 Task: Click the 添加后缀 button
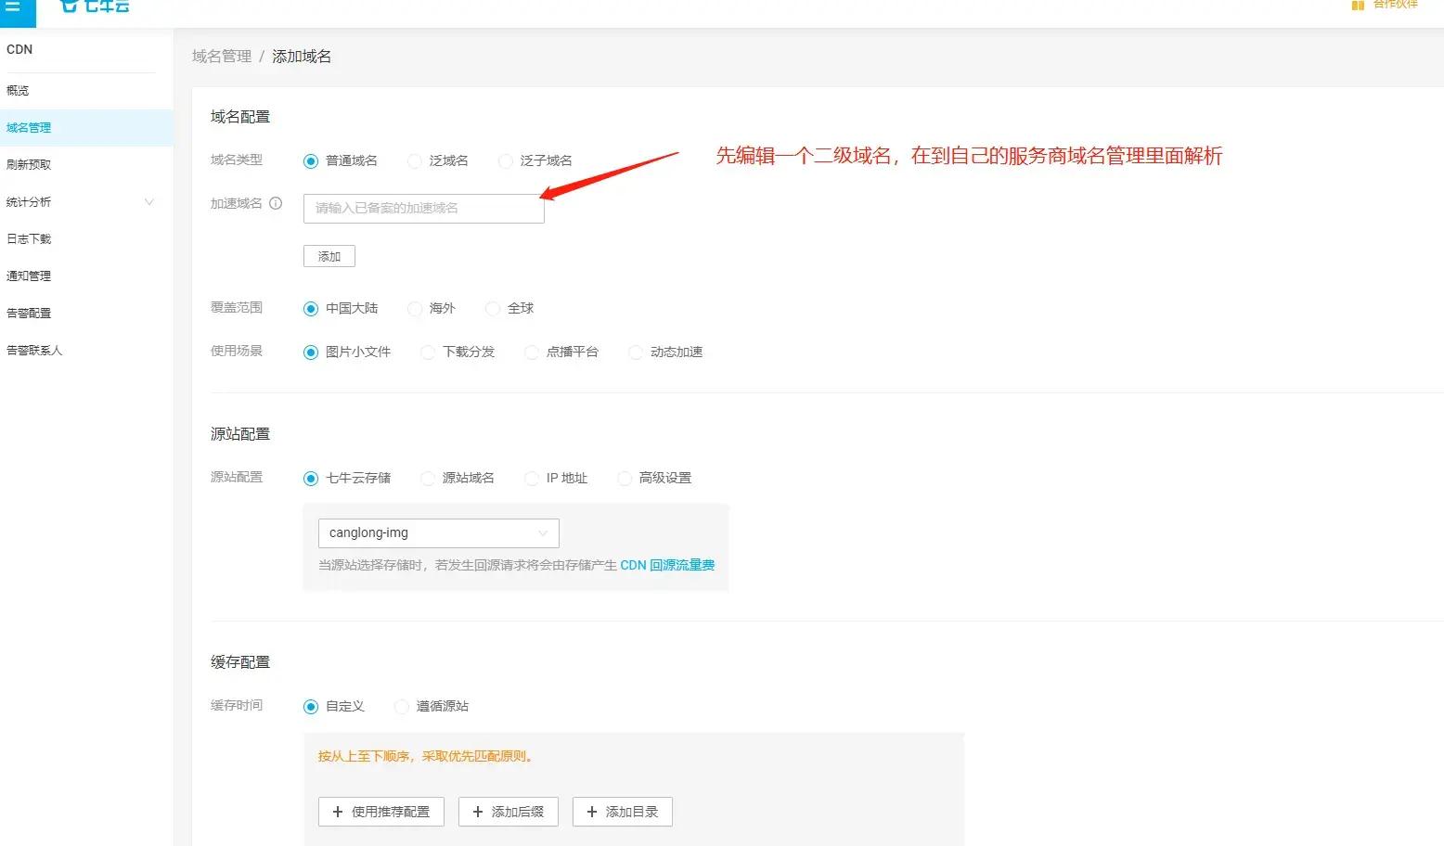pos(508,812)
